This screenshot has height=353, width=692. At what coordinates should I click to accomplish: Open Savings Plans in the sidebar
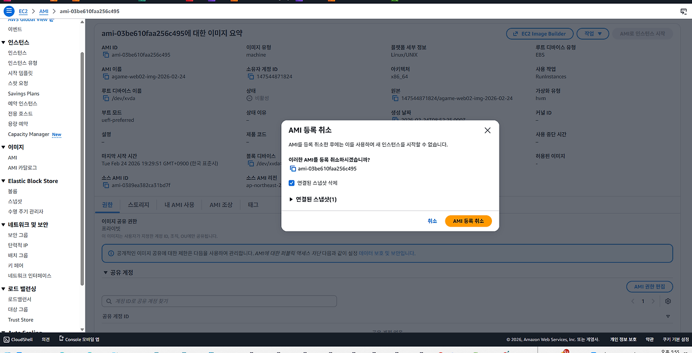[24, 94]
